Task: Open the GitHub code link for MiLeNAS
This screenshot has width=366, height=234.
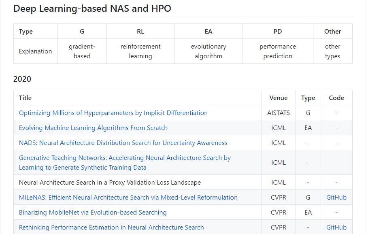Action: [336, 198]
